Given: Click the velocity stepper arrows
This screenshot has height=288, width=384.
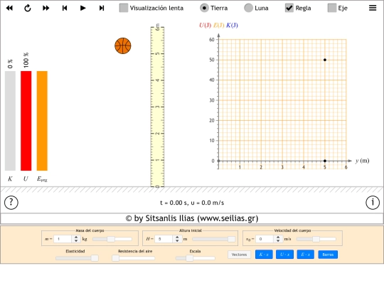Looking at the screenshot, I should click(x=278, y=239).
